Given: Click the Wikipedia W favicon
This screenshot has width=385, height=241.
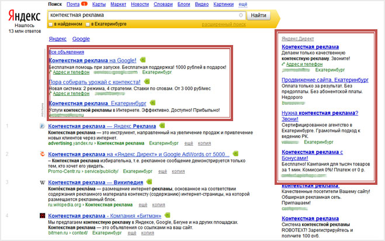Looking at the screenshot, I should 42,183.
